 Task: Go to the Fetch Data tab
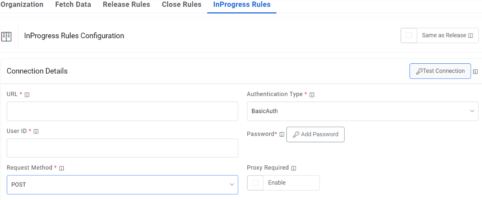coord(73,5)
